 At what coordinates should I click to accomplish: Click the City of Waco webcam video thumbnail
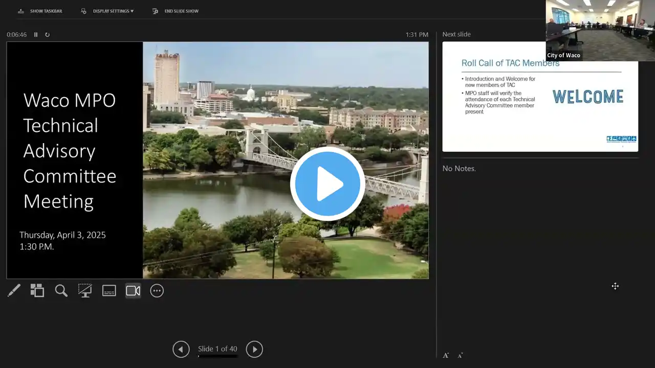pyautogui.click(x=600, y=31)
